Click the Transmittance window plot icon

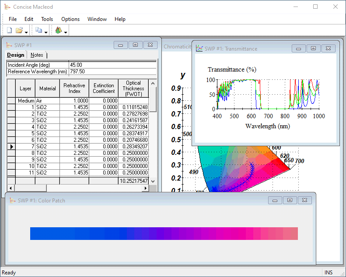coord(199,48)
